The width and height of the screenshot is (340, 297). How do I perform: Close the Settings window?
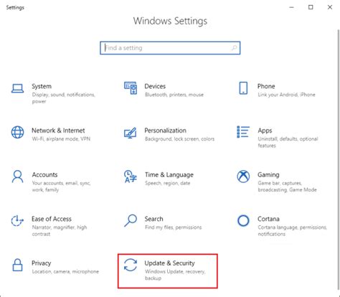pyautogui.click(x=330, y=7)
